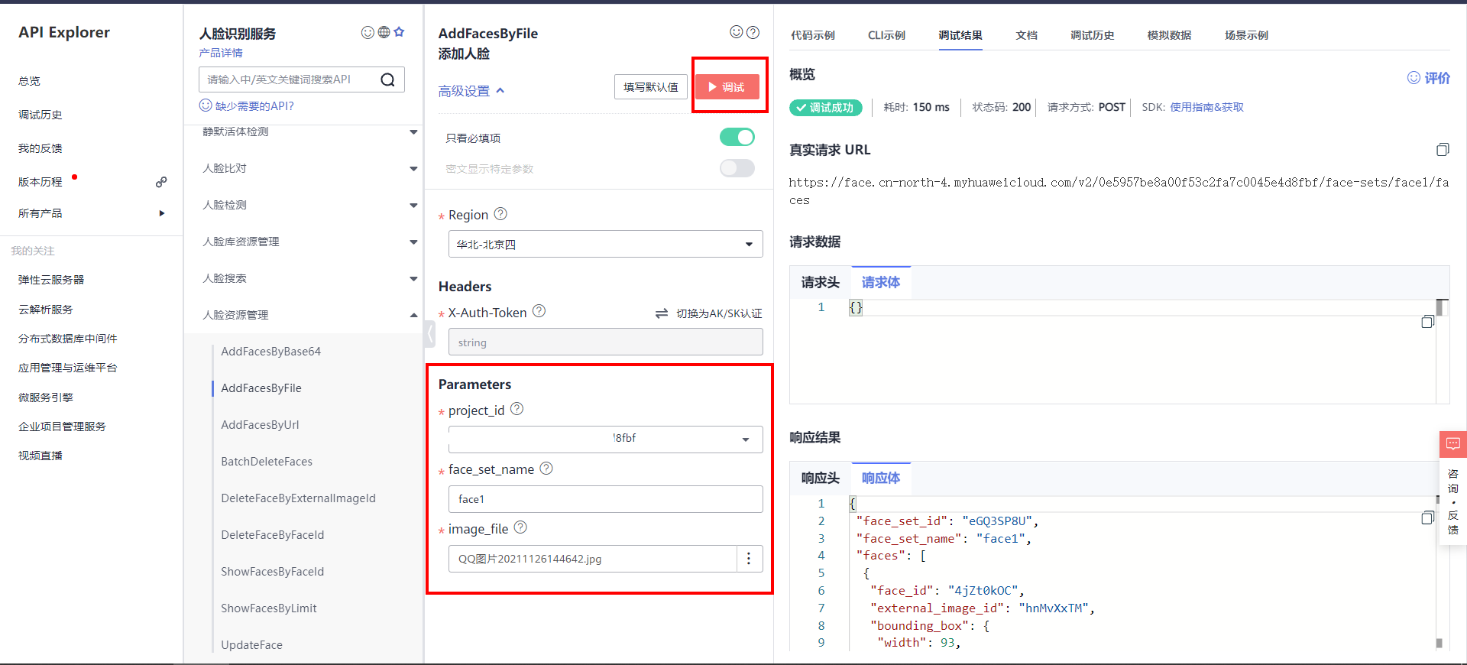Expand the 人脸检测 category

coord(413,206)
